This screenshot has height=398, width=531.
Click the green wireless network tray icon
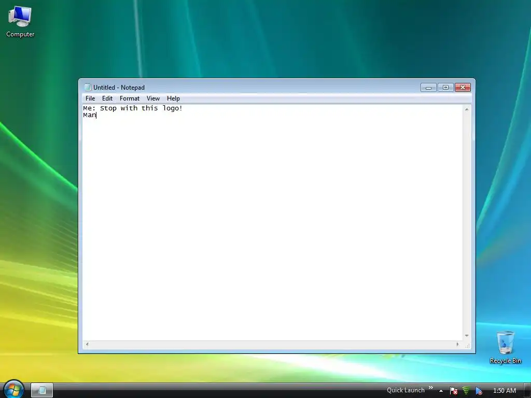pyautogui.click(x=466, y=391)
